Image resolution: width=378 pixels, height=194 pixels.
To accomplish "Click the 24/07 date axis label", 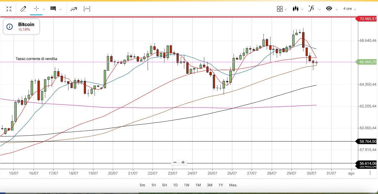I will [x=192, y=173].
